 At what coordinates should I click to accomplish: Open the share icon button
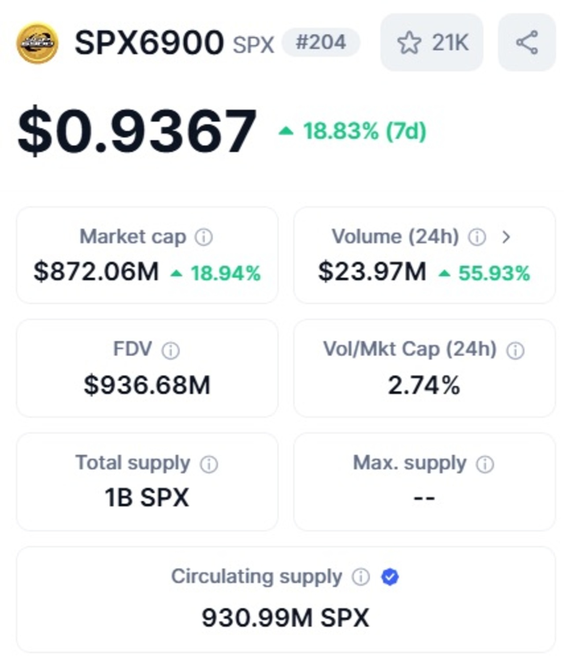(527, 42)
